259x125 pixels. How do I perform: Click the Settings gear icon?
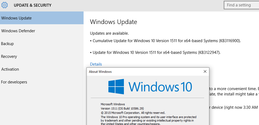(x=5, y=5)
